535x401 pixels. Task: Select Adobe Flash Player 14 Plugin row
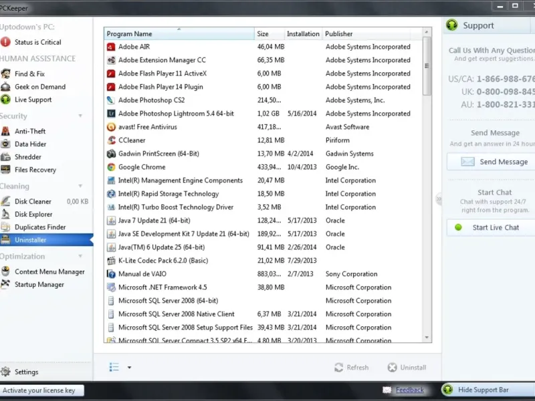[x=263, y=87]
